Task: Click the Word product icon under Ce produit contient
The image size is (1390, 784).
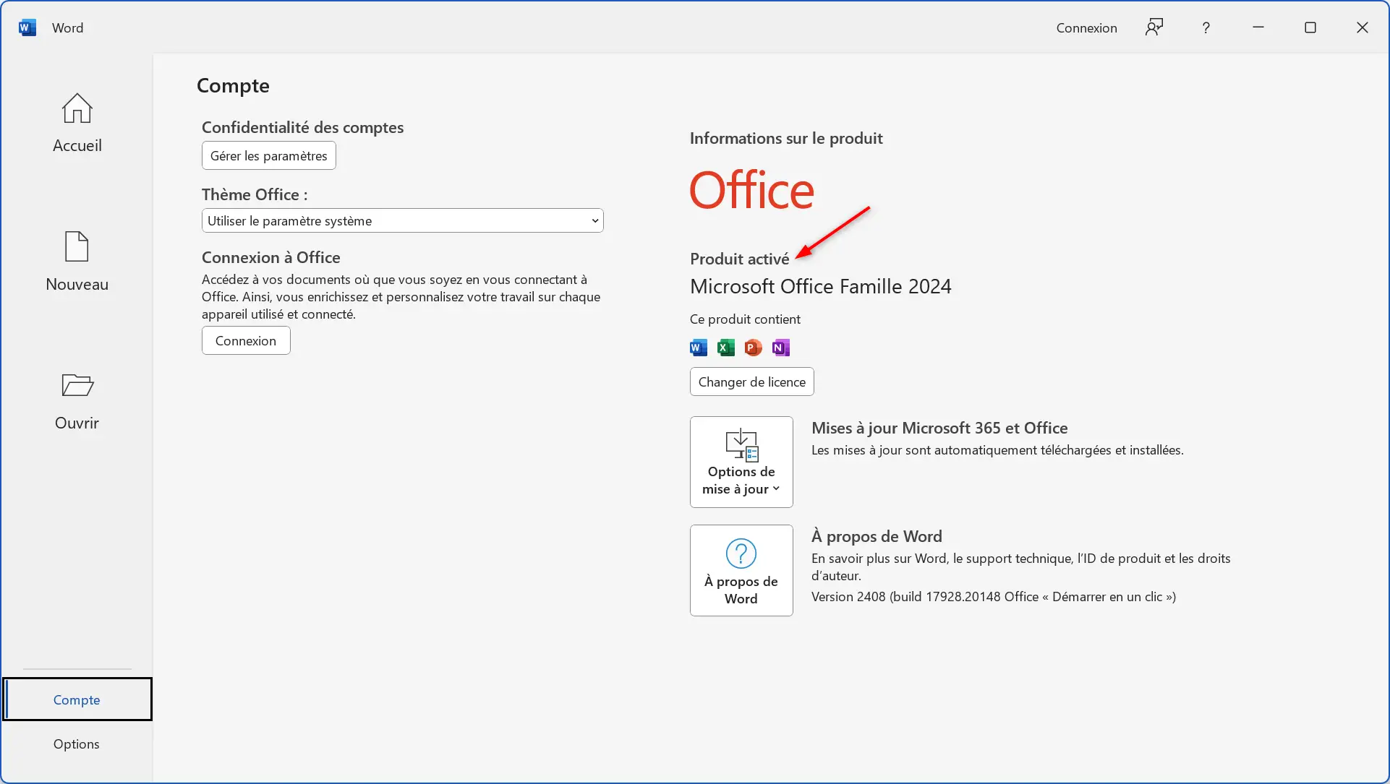Action: click(x=698, y=348)
